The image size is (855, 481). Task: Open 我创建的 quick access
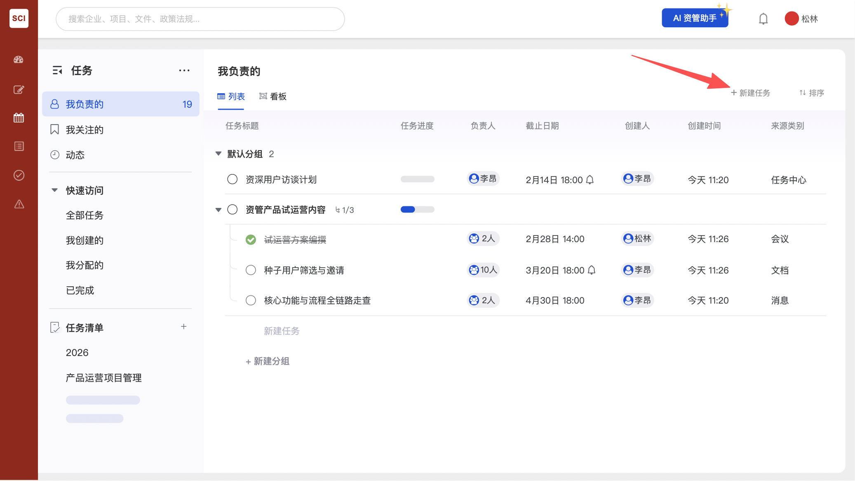click(x=85, y=240)
